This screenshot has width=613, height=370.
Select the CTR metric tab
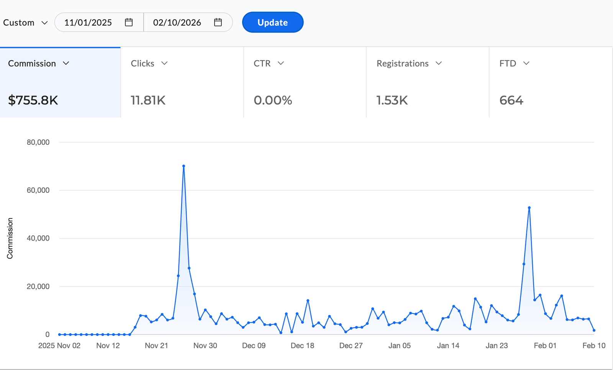tap(305, 82)
